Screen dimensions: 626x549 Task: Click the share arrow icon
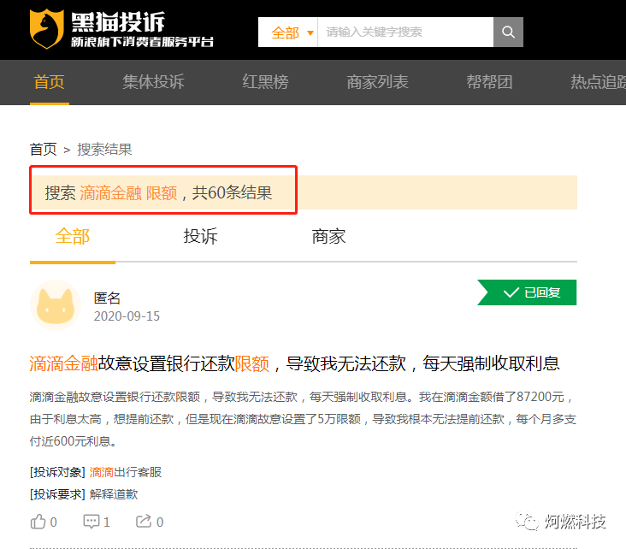pos(144,521)
